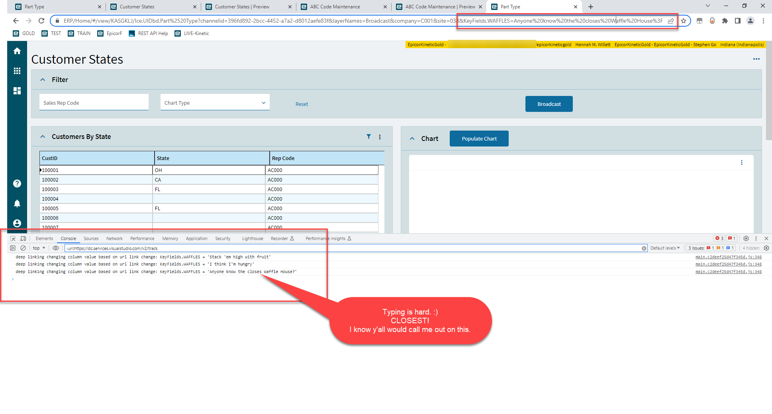Click browser back arrow

click(x=16, y=21)
